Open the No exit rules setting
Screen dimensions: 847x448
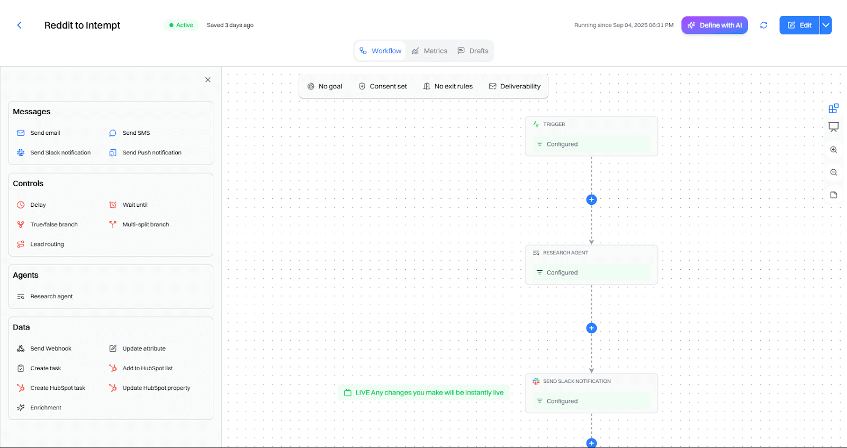tap(448, 87)
